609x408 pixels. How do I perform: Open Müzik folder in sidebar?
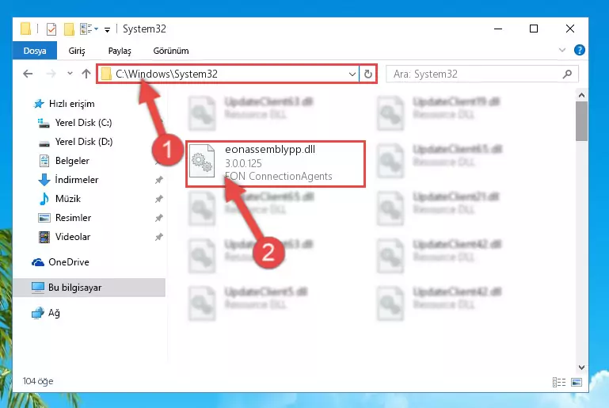coord(60,199)
